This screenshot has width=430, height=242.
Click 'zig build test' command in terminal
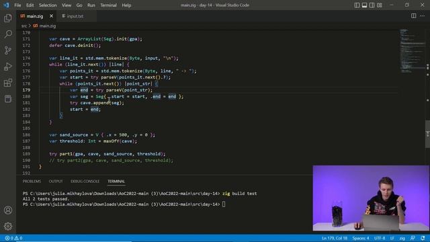(240, 194)
